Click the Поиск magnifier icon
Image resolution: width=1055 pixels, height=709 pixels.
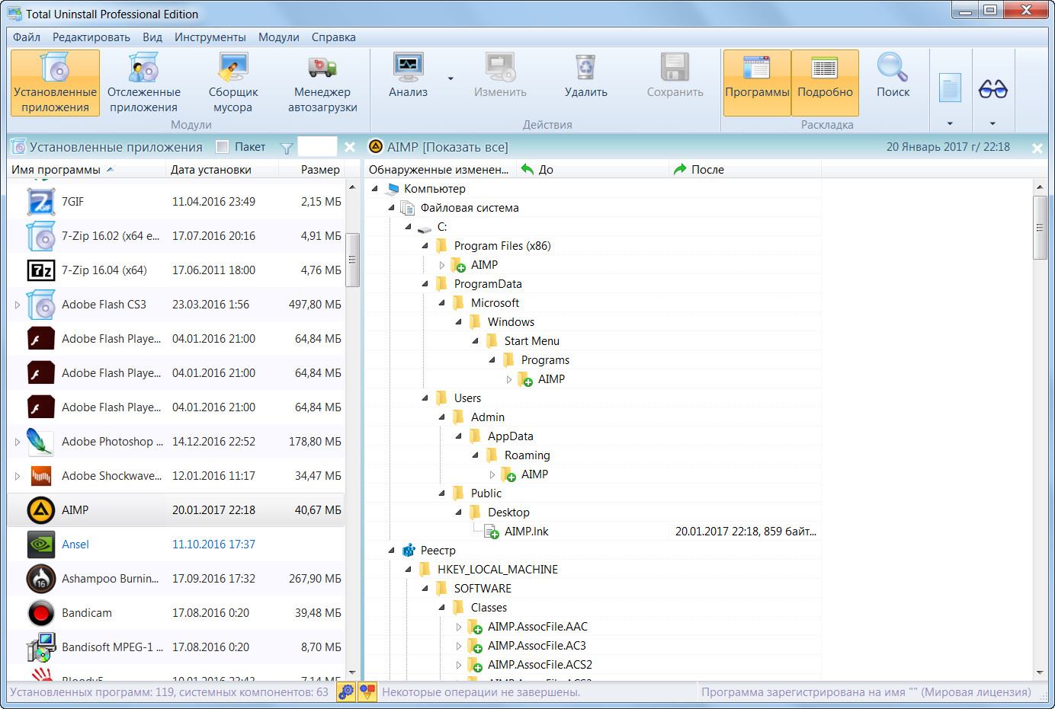coord(893,67)
